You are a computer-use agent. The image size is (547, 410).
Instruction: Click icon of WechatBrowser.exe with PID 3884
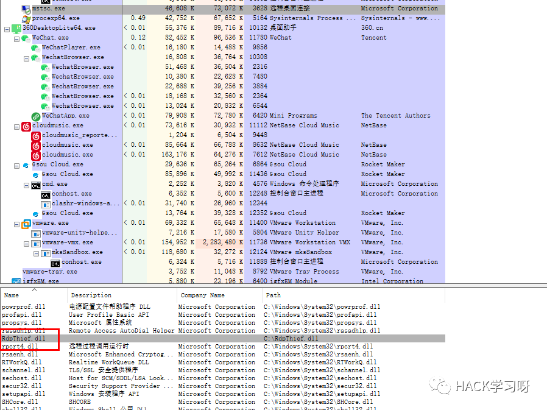click(46, 87)
